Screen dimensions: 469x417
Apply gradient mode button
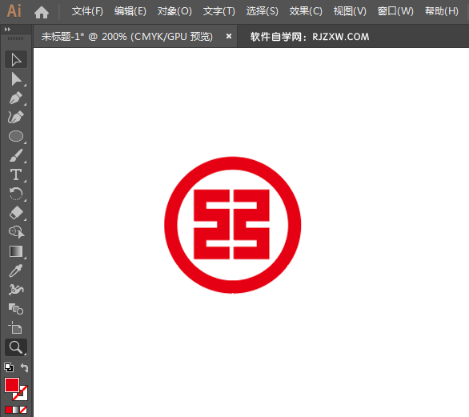(x=16, y=410)
